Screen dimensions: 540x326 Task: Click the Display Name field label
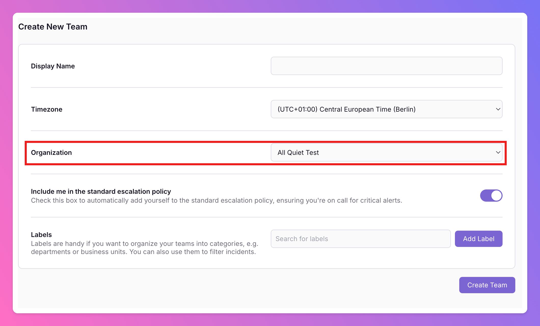[53, 66]
